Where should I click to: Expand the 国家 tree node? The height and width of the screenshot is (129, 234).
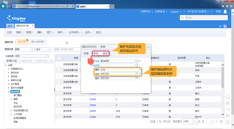point(11,99)
